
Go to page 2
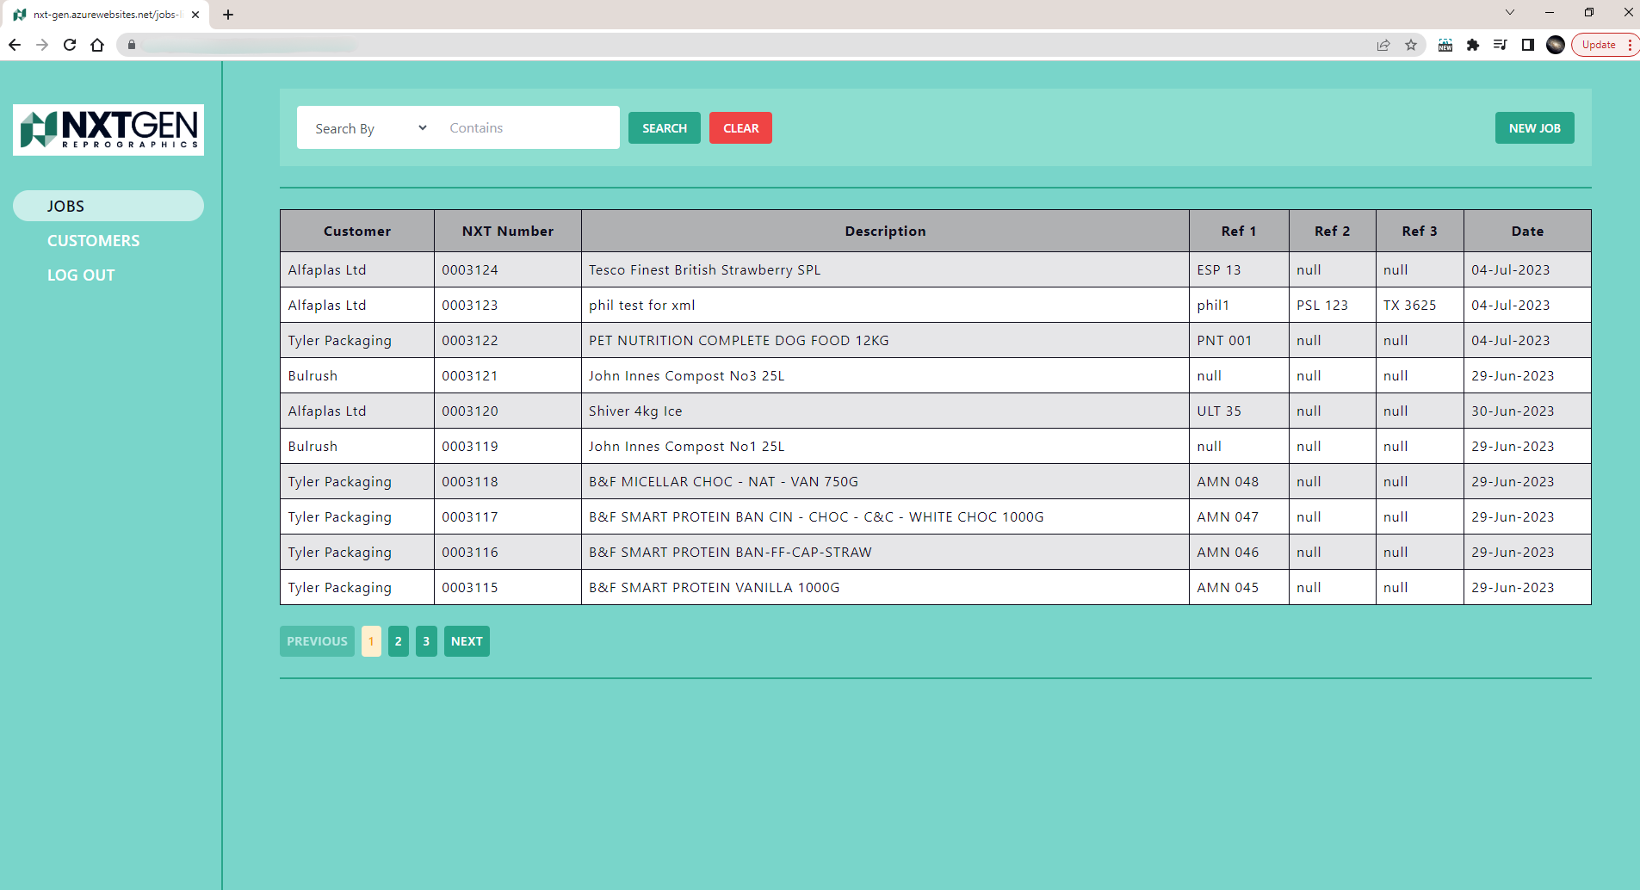399,641
